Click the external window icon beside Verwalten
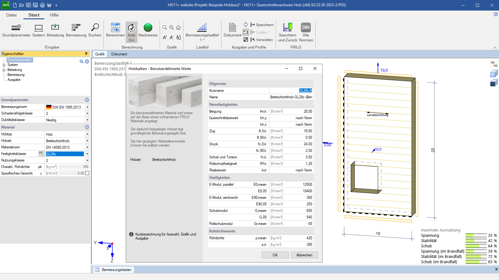The height and width of the screenshot is (280, 499). pos(246,40)
